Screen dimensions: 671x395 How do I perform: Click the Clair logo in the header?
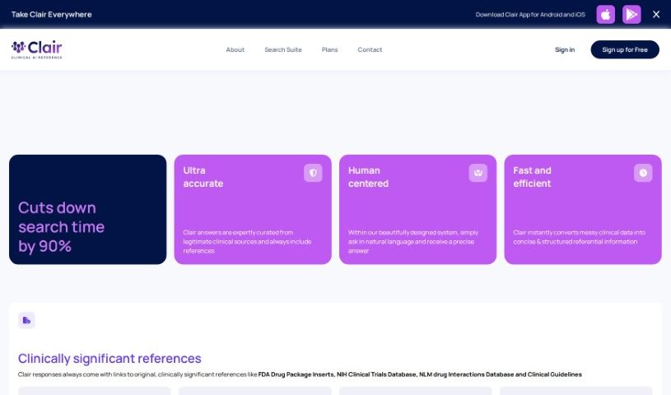(37, 49)
